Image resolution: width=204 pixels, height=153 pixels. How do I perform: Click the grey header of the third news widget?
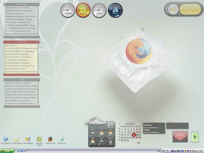(22, 80)
